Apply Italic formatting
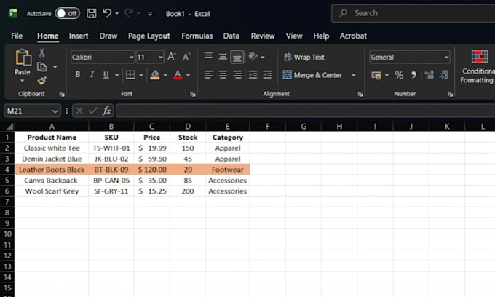 point(92,74)
